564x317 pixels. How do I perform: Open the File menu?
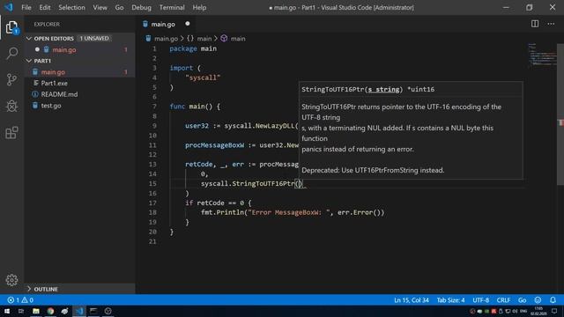coord(26,7)
